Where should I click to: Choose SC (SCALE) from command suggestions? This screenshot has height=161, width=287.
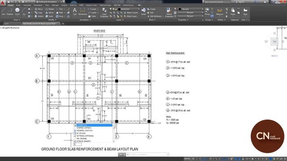click(93, 133)
